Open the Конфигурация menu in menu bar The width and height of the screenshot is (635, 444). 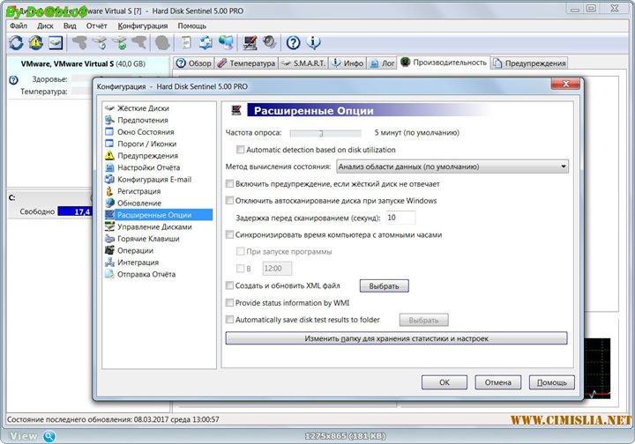click(142, 26)
